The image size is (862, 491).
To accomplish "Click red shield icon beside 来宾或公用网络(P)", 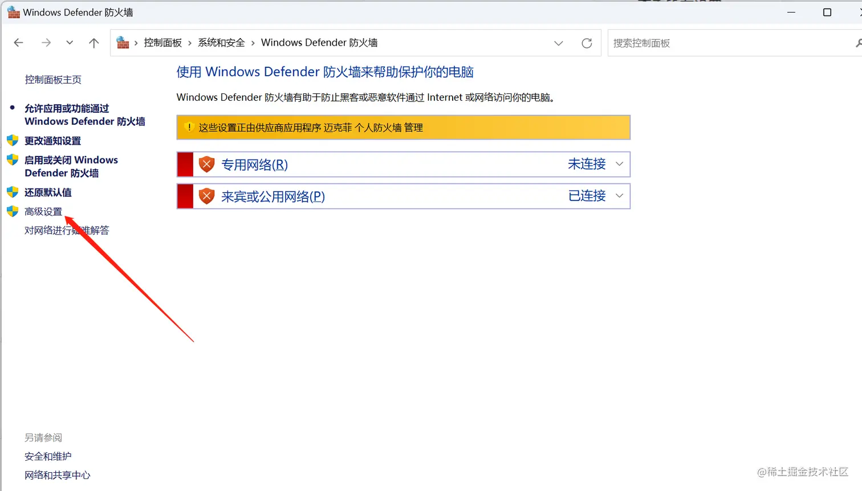I will (x=206, y=197).
